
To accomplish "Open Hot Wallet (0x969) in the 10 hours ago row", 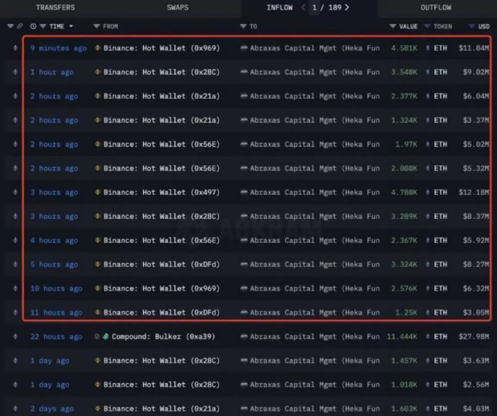I will pyautogui.click(x=161, y=288).
